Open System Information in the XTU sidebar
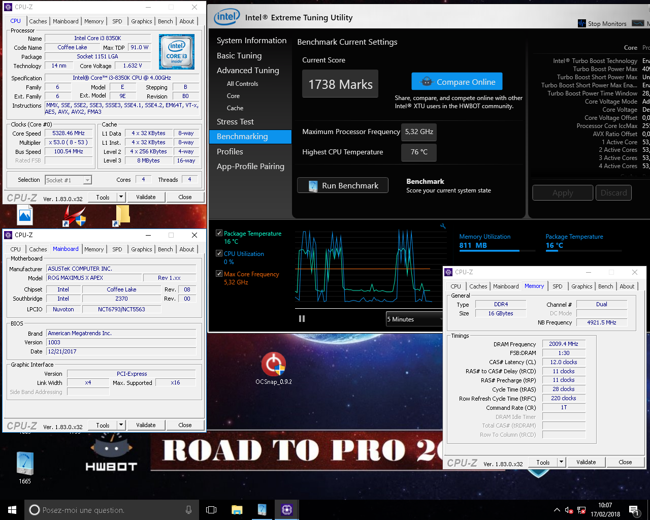 coord(251,41)
